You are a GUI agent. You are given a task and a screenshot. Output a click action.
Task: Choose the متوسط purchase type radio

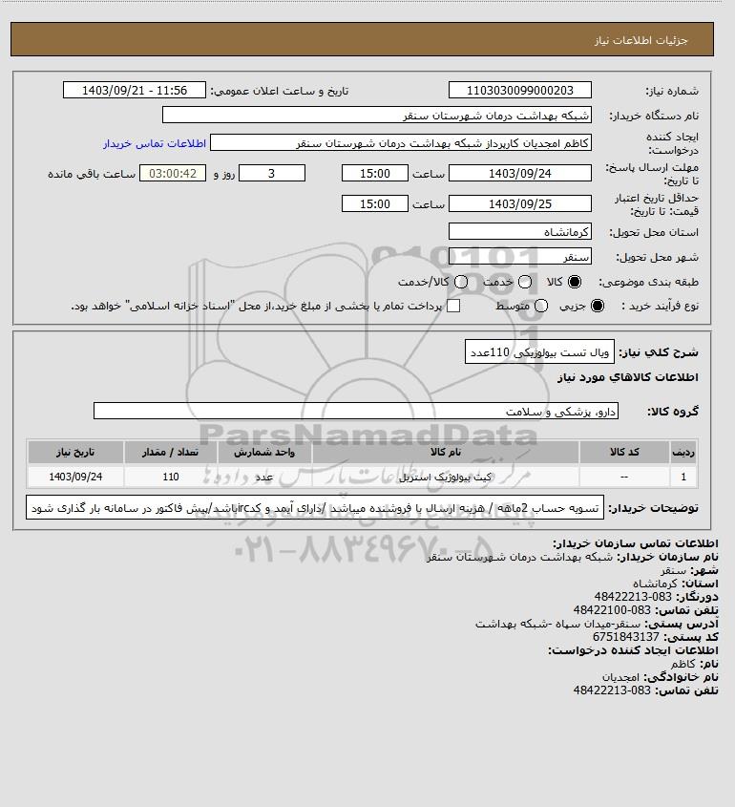[x=540, y=306]
